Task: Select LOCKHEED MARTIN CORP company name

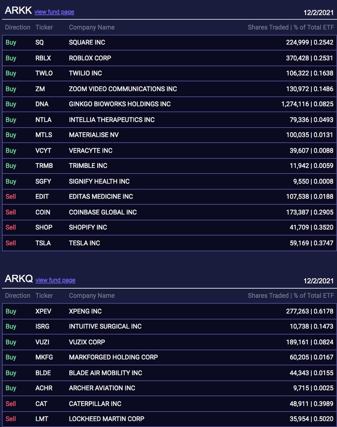Action: coord(107,419)
